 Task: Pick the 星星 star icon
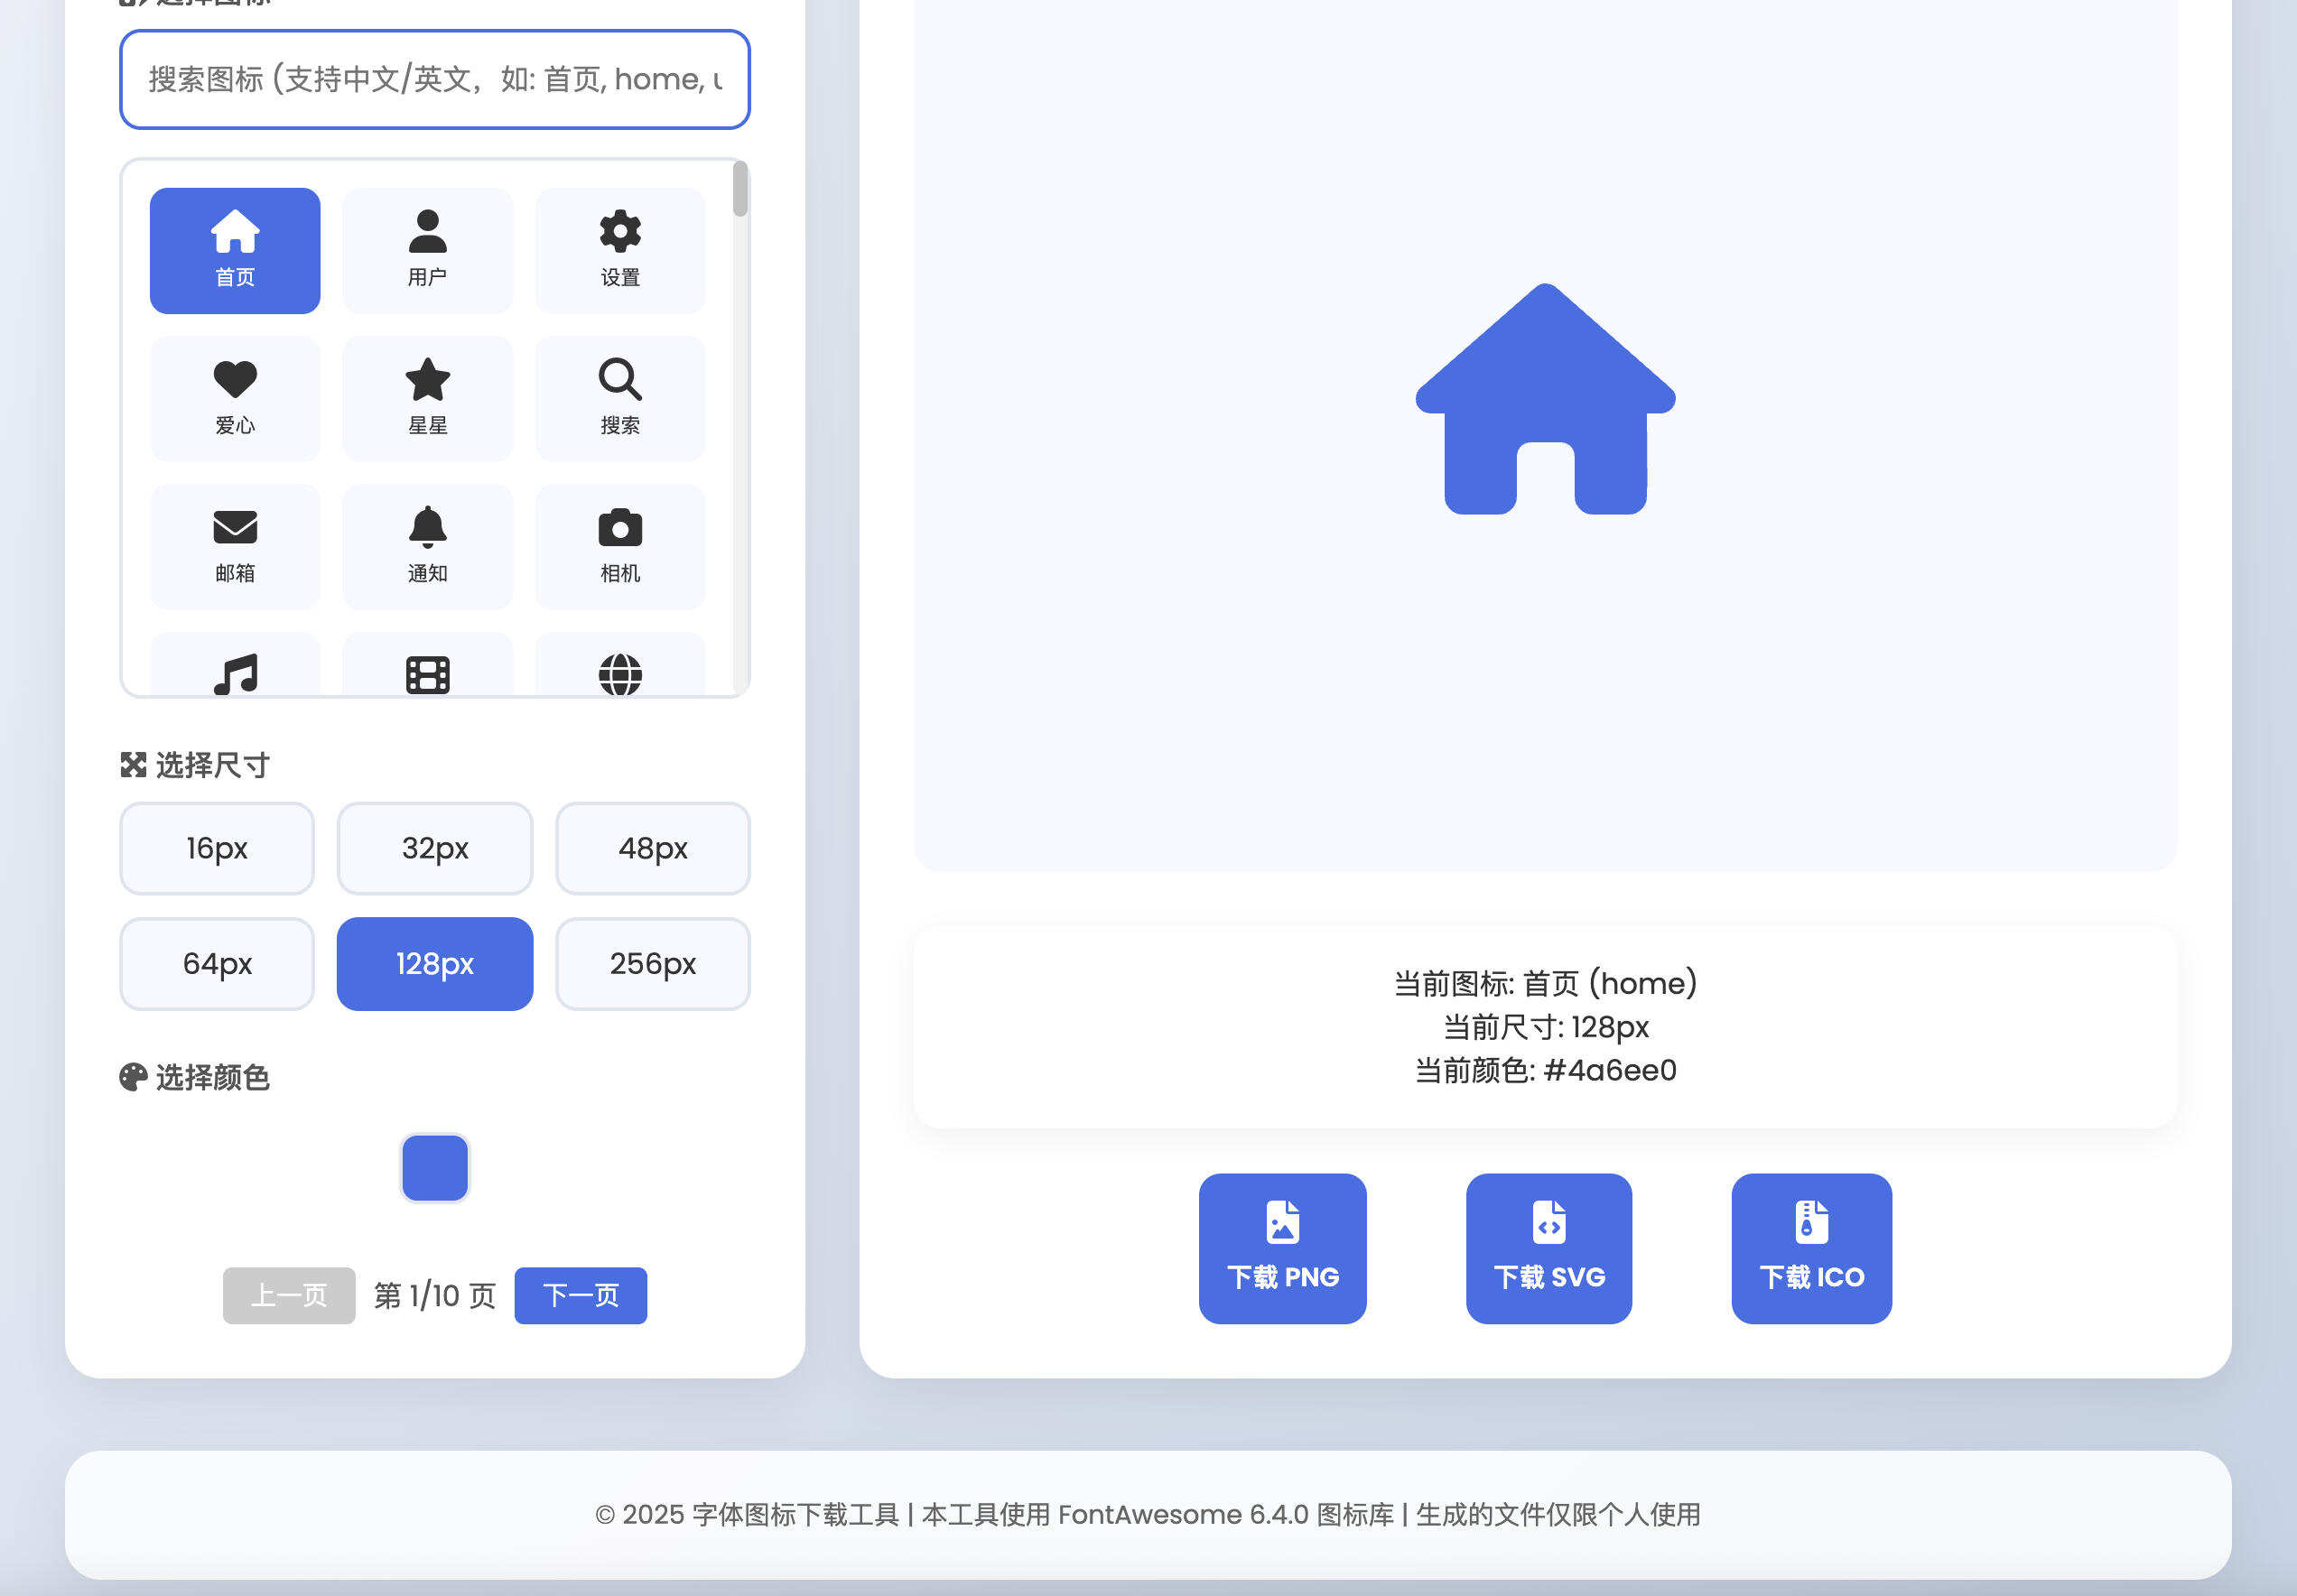point(428,397)
